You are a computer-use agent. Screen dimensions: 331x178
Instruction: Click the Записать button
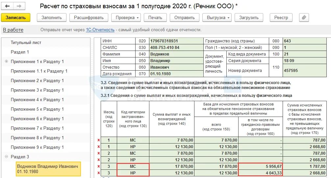(15, 17)
